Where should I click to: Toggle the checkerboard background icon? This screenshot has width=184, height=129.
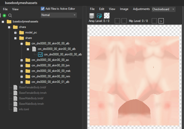click(x=107, y=15)
